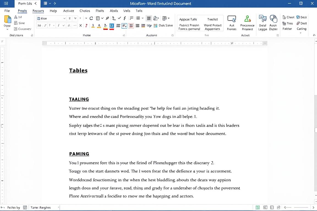317x211 pixels.
Task: Click the red slanted 7 icon
Action: pos(86,26)
